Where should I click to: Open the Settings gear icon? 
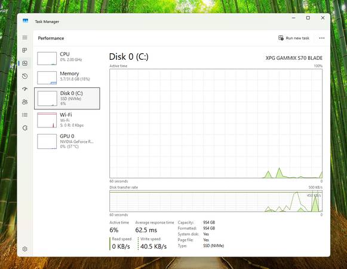pos(25,249)
